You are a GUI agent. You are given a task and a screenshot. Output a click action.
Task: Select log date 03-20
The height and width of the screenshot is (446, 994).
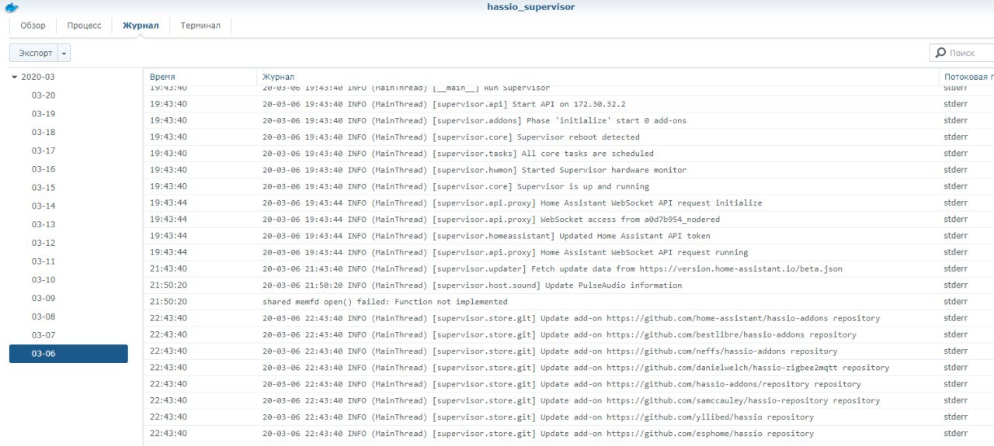[x=43, y=95]
